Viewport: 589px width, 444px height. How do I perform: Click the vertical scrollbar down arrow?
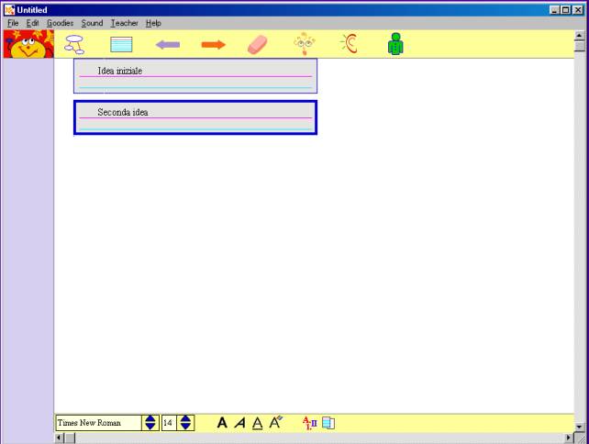point(579,427)
